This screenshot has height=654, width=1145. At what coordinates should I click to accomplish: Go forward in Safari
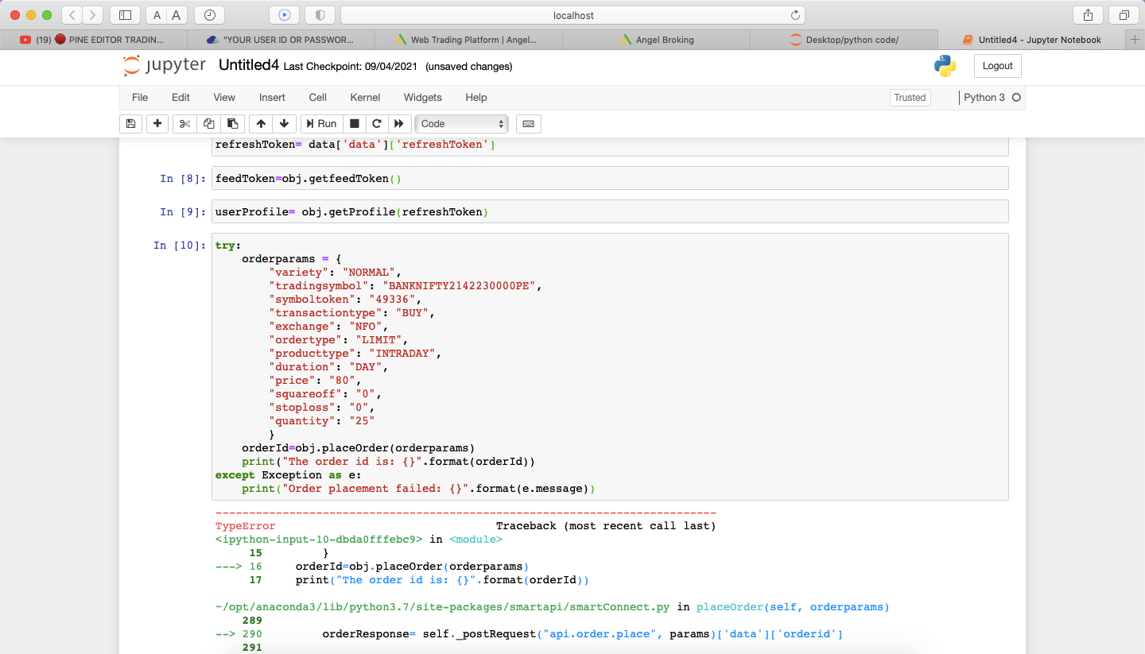[93, 15]
